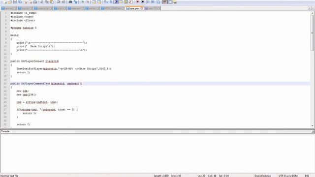Play back the recorded macro
Viewport: 315px width, 177px height.
(x=148, y=2)
